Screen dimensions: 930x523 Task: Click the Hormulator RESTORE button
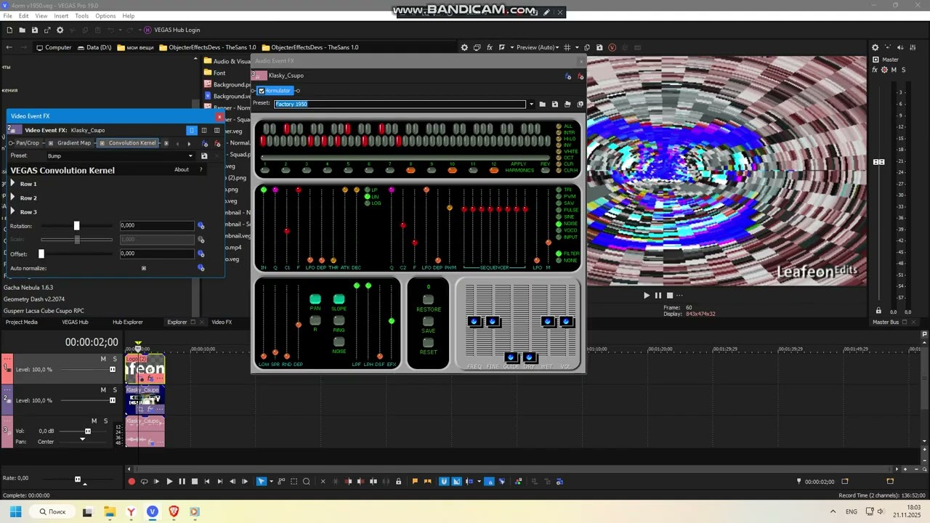429,299
